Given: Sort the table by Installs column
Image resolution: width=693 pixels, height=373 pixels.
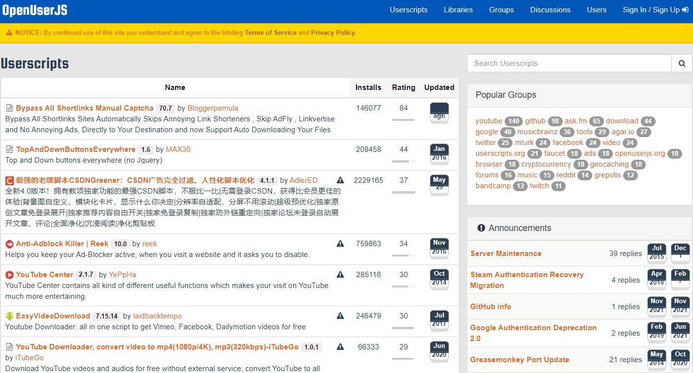Looking at the screenshot, I should (368, 87).
